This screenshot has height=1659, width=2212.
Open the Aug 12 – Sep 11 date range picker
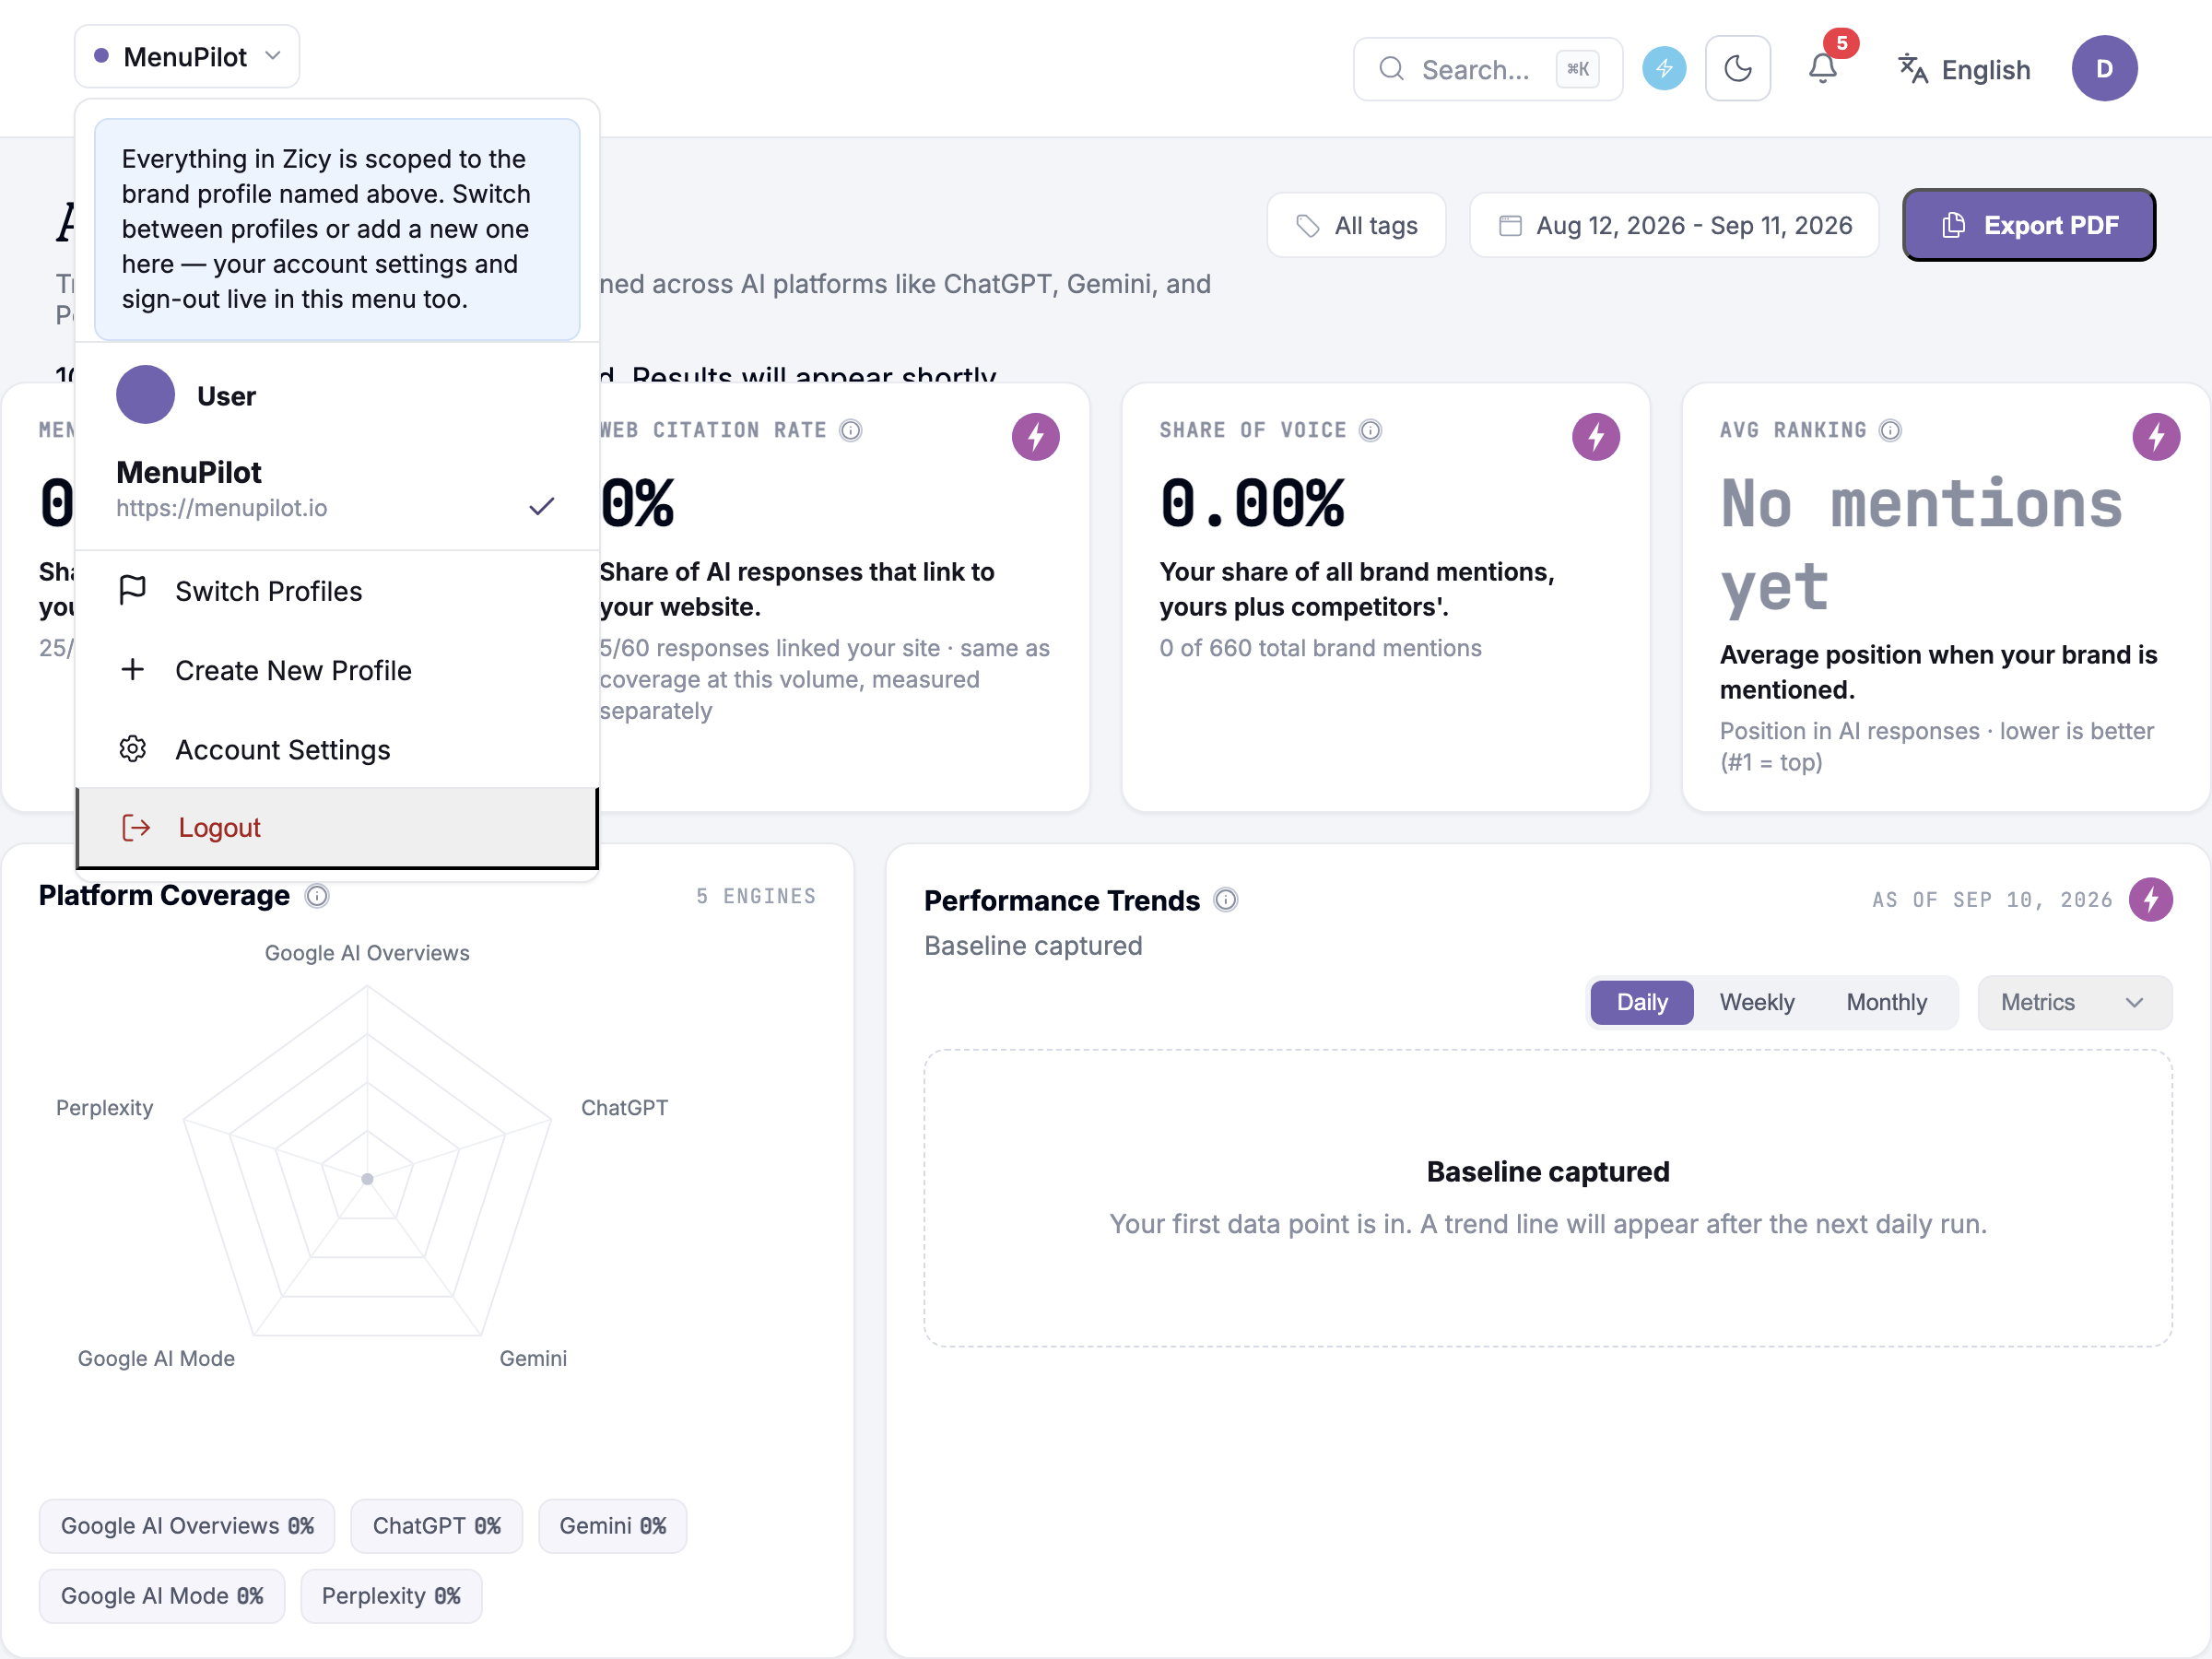(x=1674, y=225)
